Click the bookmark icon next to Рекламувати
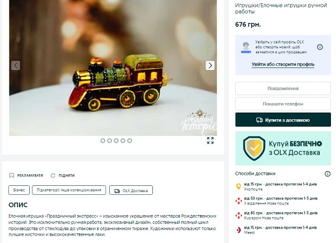The image size is (336, 243). pyautogui.click(x=12, y=175)
